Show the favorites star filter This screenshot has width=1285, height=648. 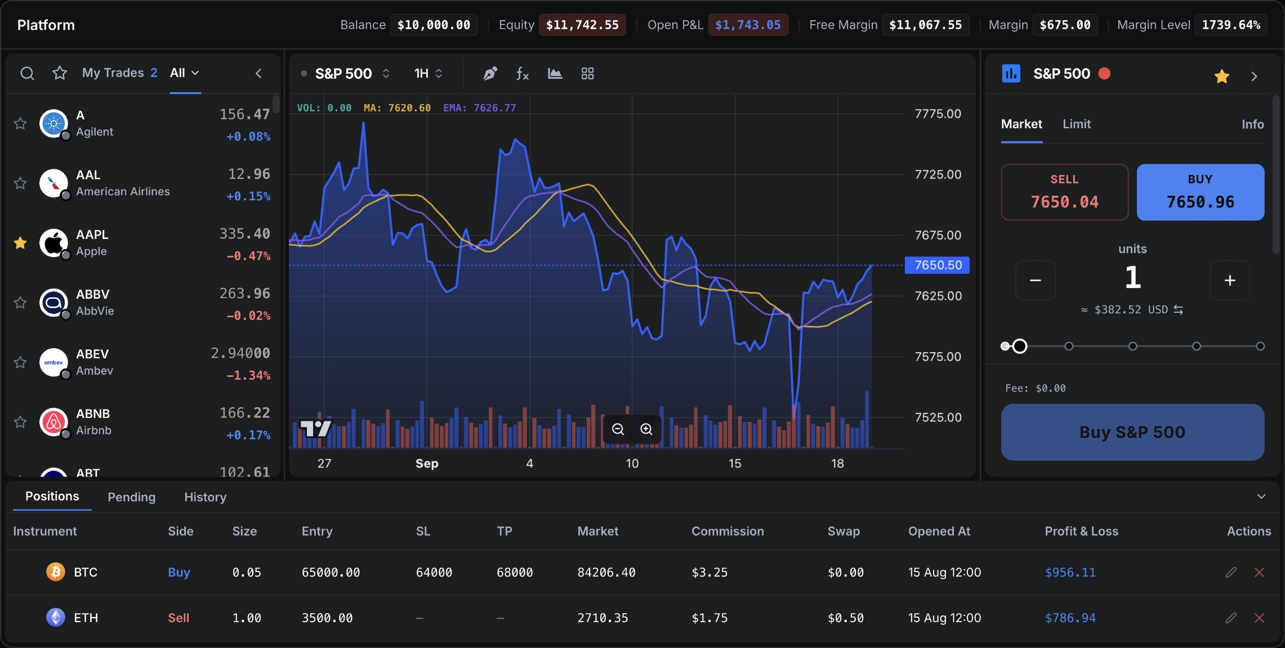coord(60,73)
